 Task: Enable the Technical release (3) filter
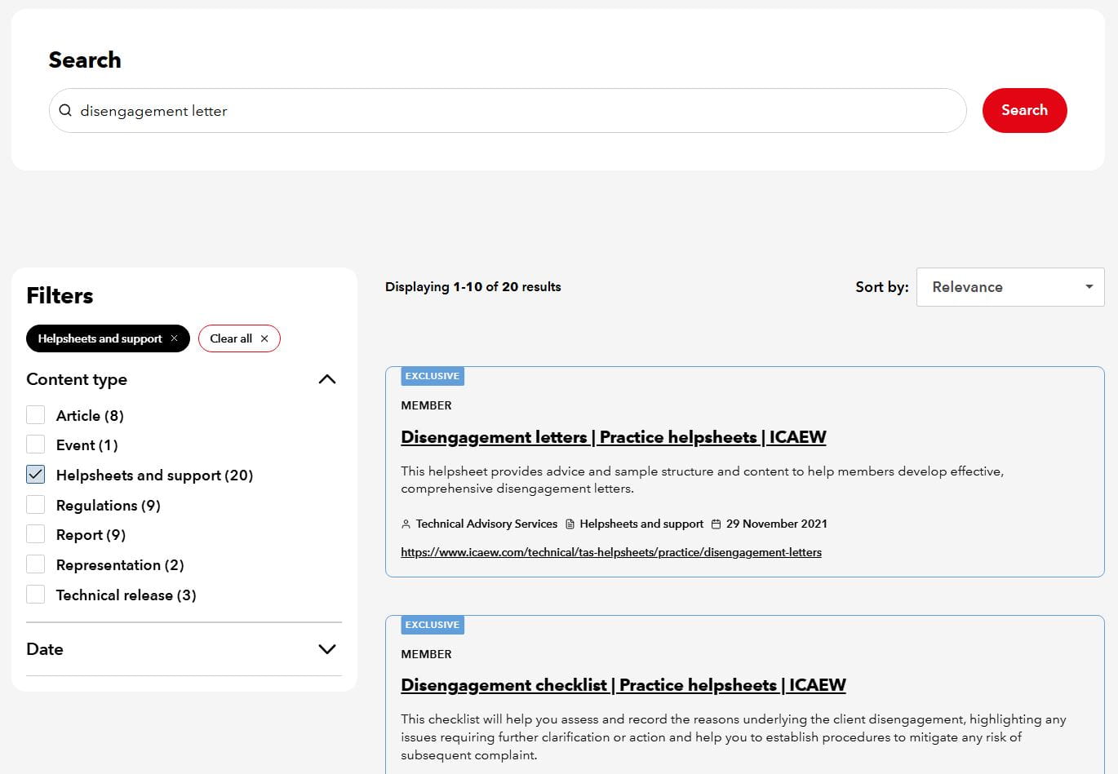pos(35,594)
